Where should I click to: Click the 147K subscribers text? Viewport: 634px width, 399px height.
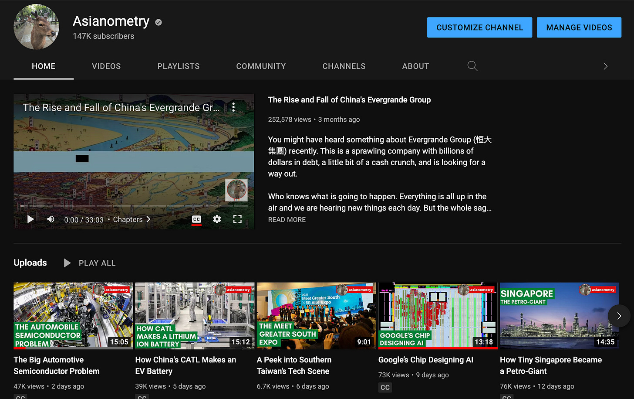[x=103, y=36]
